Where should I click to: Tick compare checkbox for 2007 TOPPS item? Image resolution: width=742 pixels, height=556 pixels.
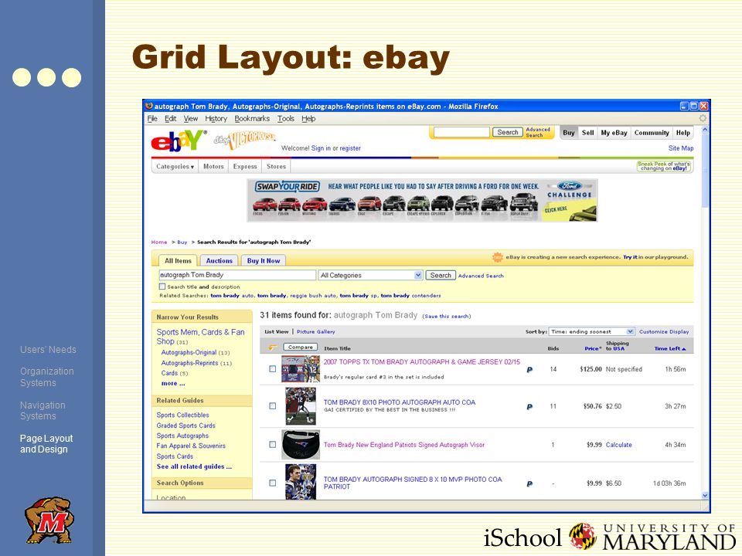(273, 369)
